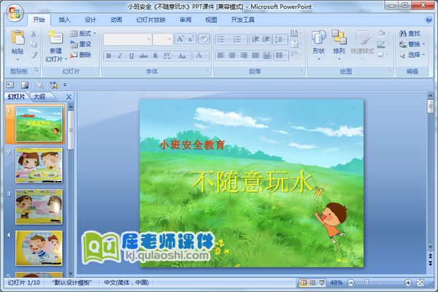Image resolution: width=438 pixels, height=292 pixels.
Task: Open Numbering list dropdown
Action: click(x=239, y=39)
